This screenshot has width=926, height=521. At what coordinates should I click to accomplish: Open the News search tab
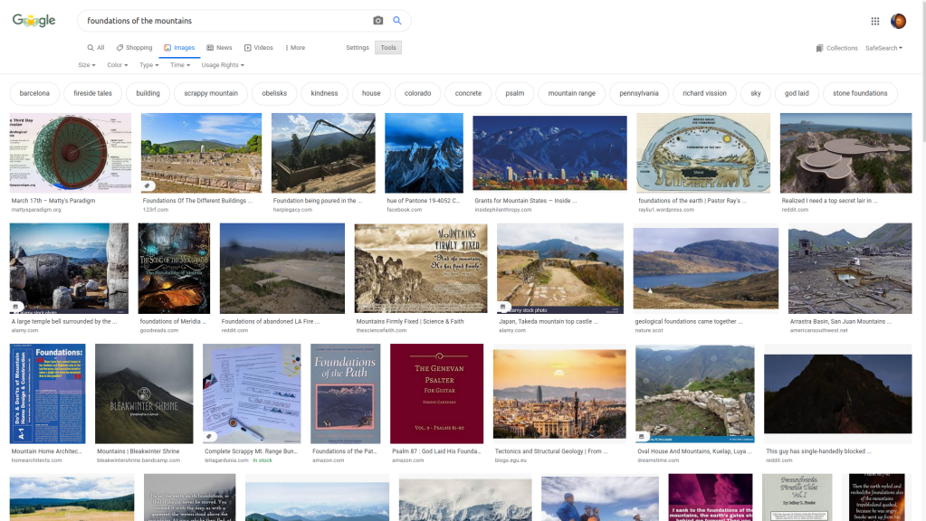click(x=219, y=48)
